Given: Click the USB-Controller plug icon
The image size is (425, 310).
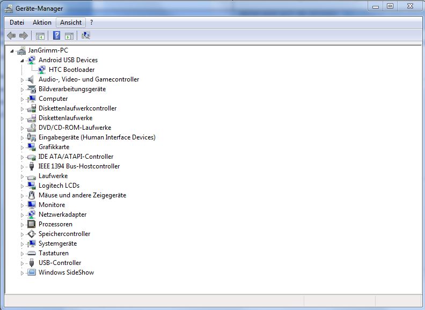Looking at the screenshot, I should click(x=32, y=263).
